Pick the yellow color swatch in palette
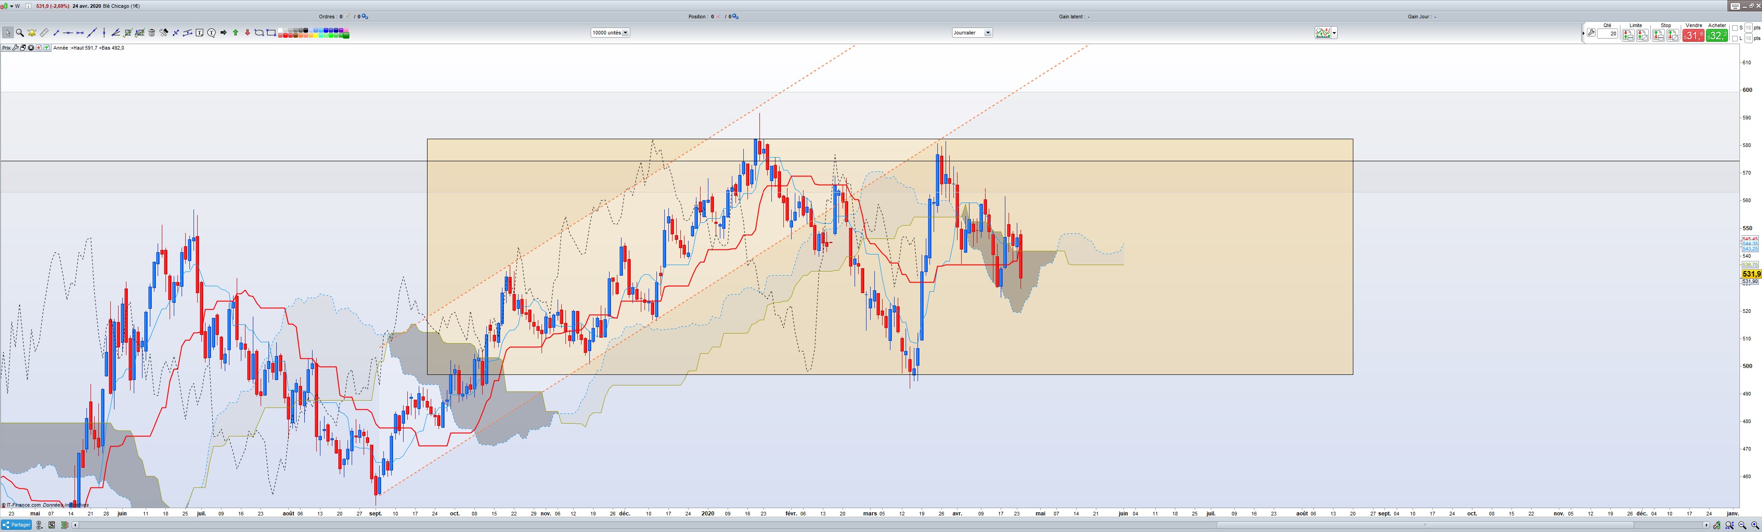Viewport: 1762px width, 532px height. click(316, 35)
